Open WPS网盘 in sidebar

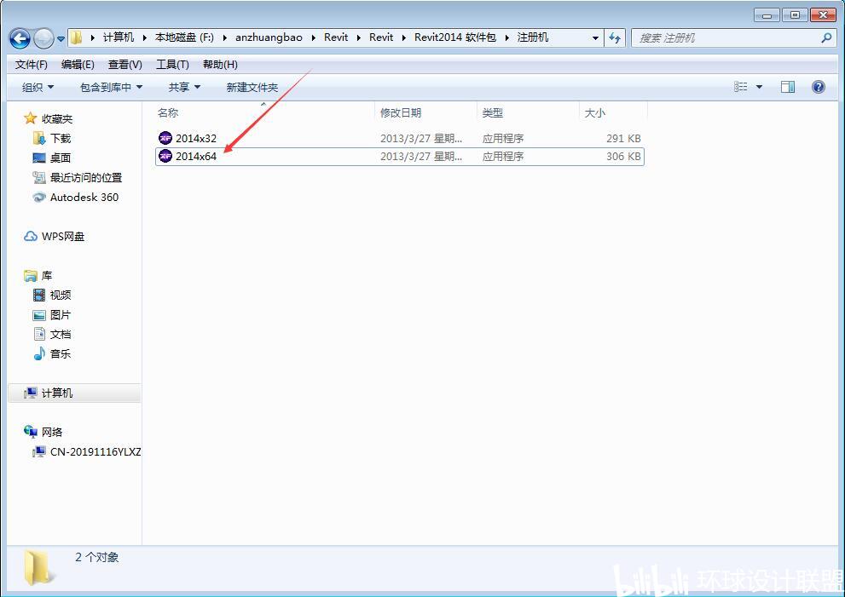coord(63,236)
